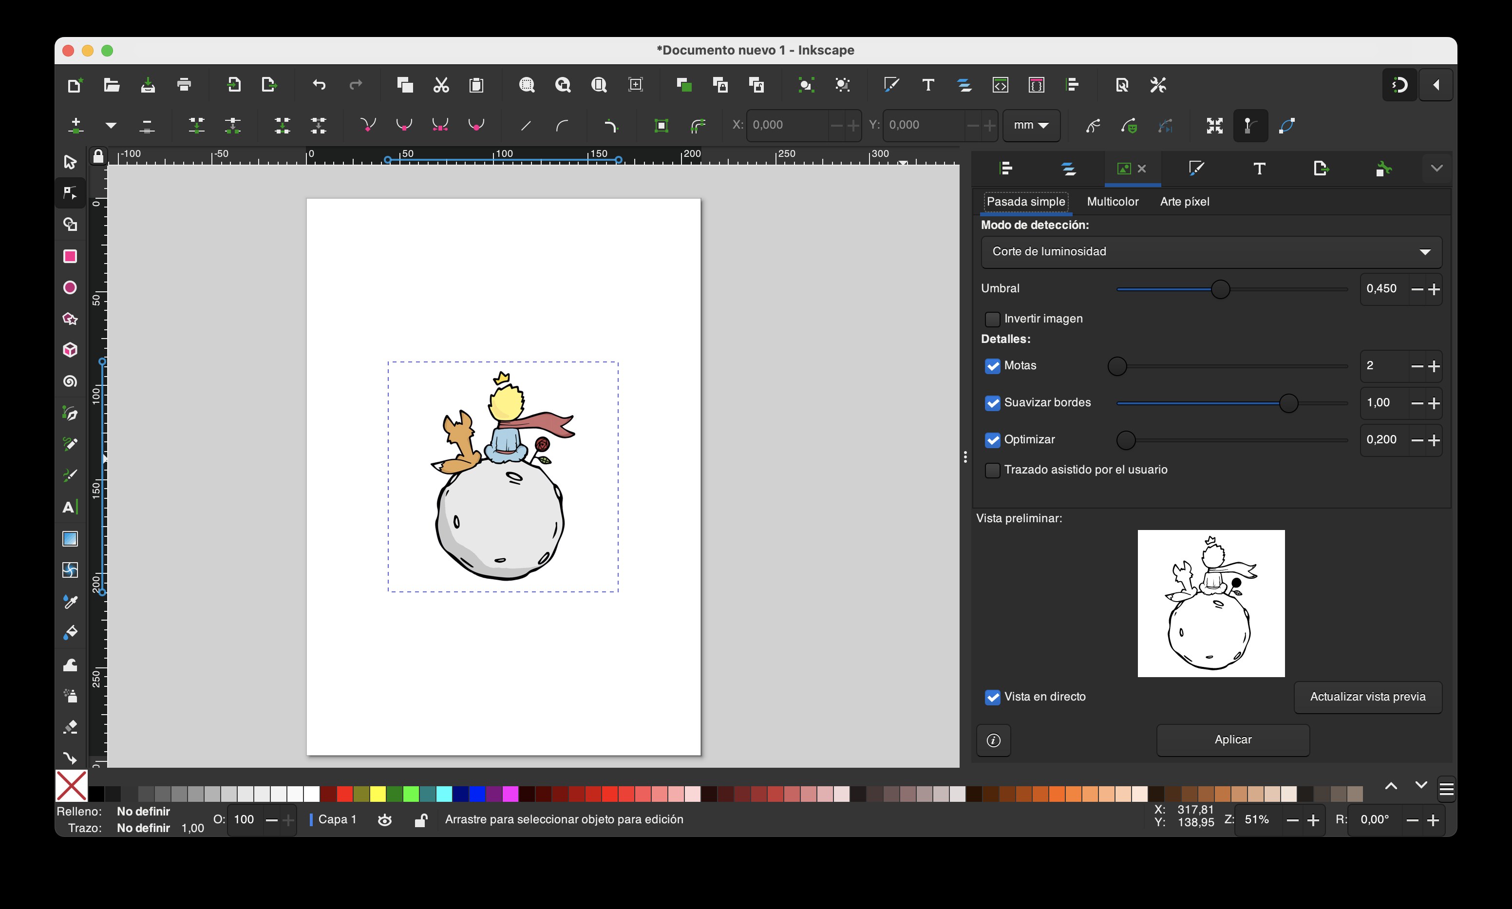Screen dimensions: 1512x909
Task: Enable the Invertir imagen checkbox
Action: [x=993, y=319]
